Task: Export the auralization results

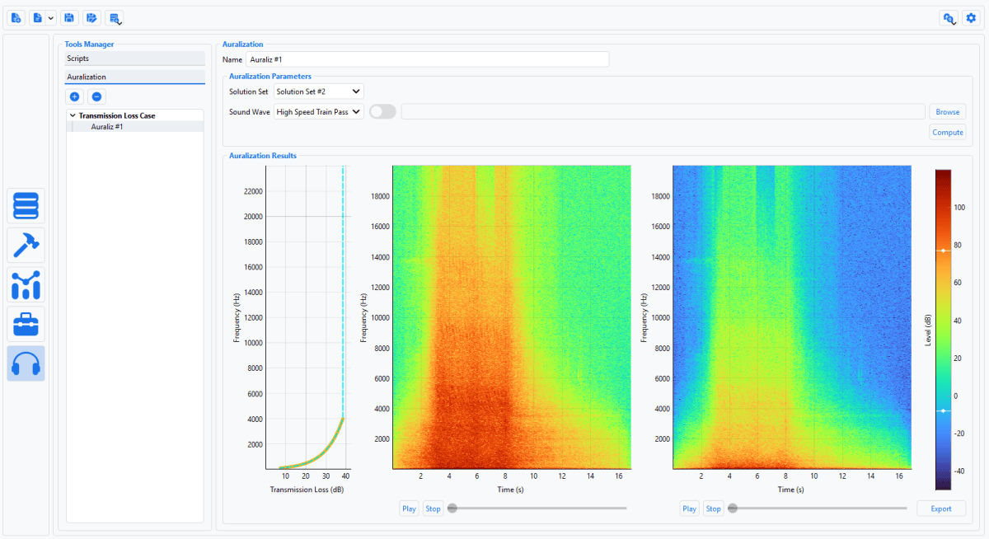Action: tap(941, 509)
